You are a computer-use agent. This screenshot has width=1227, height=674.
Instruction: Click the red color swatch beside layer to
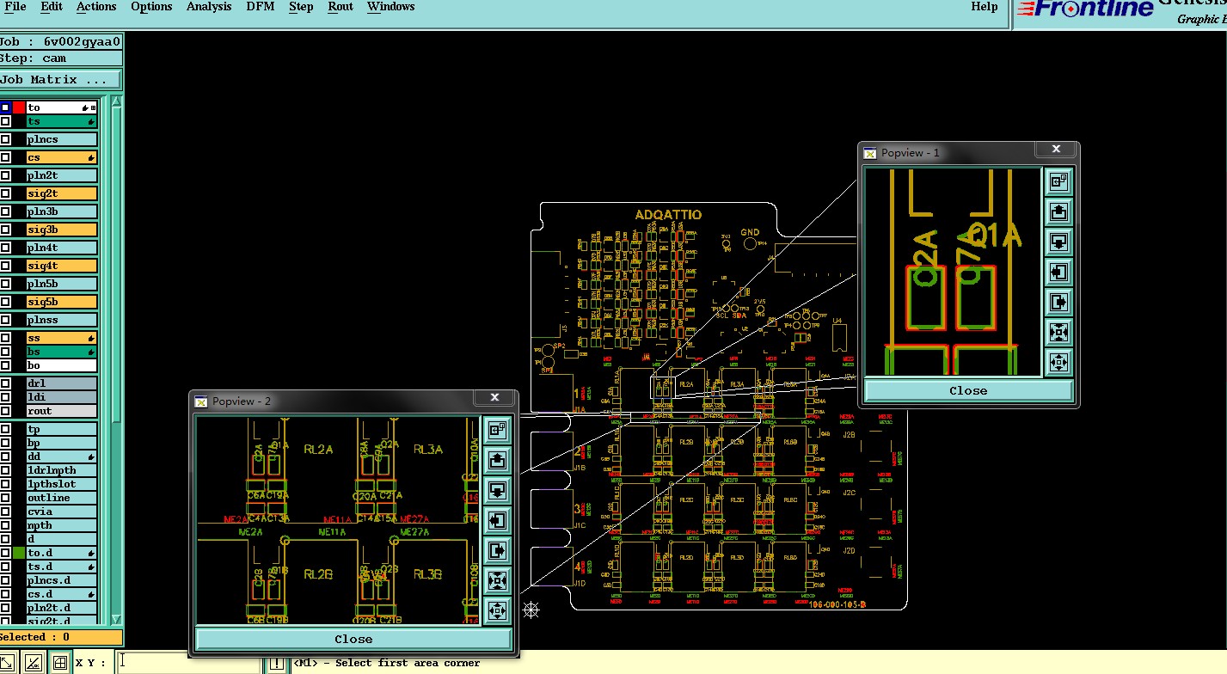(18, 107)
